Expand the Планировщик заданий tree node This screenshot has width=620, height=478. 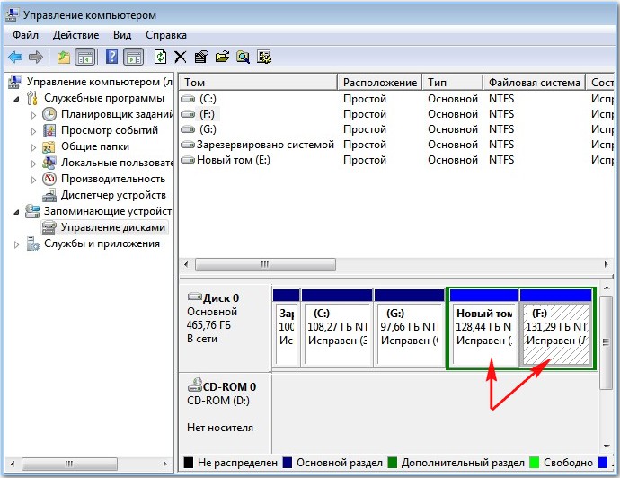[35, 115]
